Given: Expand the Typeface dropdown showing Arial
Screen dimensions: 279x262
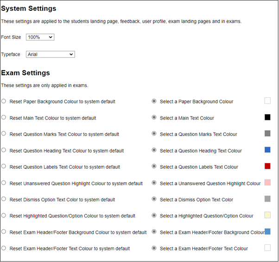Looking at the screenshot, I should 50,54.
